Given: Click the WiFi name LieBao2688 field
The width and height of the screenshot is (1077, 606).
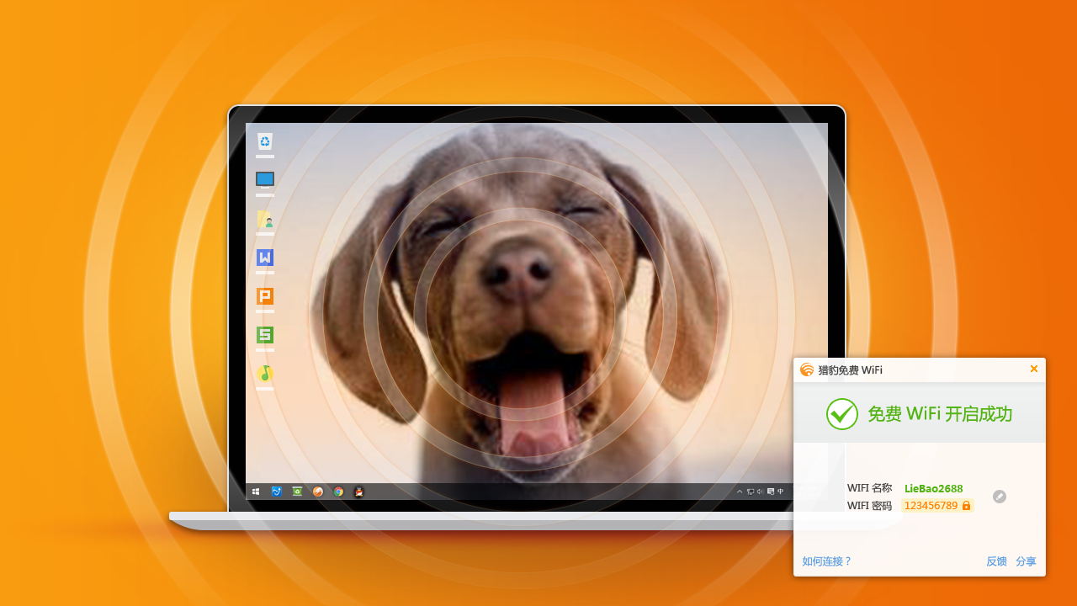Looking at the screenshot, I should coord(933,489).
